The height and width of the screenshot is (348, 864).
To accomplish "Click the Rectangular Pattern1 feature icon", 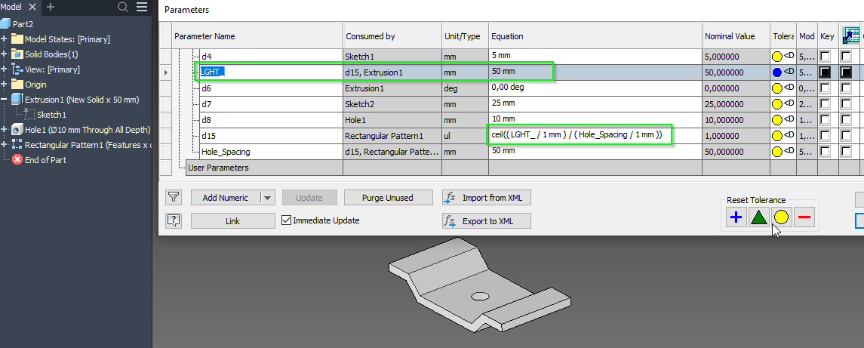I will (17, 144).
